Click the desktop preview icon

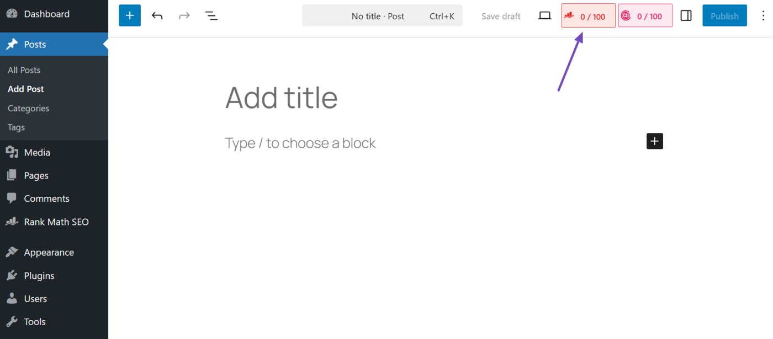544,15
